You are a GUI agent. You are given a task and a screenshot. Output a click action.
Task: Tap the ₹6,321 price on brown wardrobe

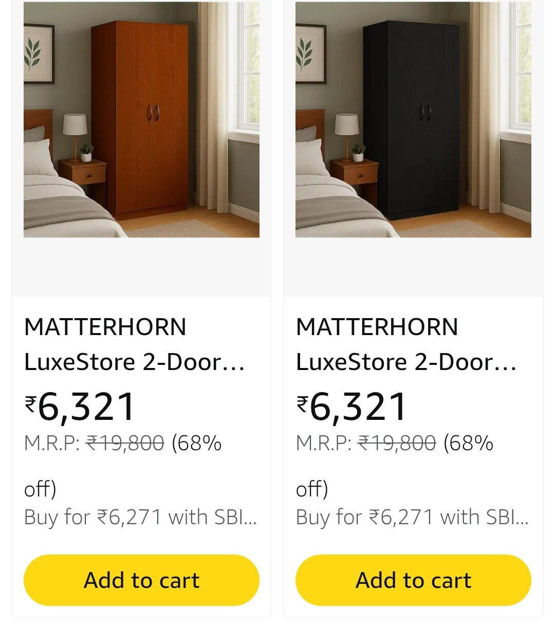pyautogui.click(x=80, y=407)
